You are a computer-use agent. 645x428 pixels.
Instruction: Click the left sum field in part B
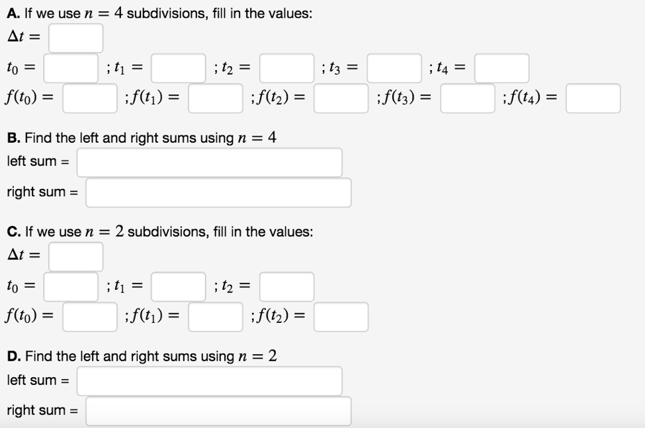[x=210, y=162]
